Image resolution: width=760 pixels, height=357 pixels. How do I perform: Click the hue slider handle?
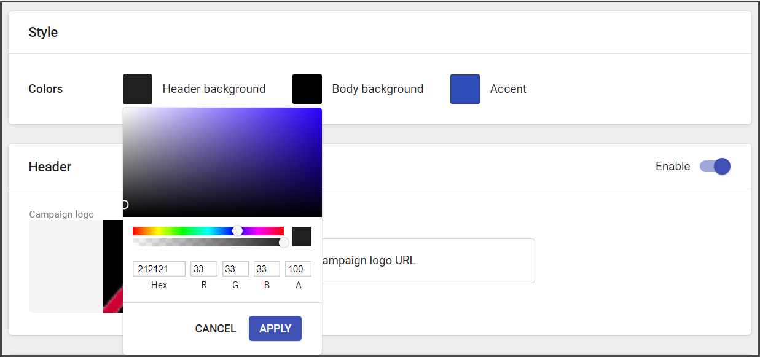click(x=238, y=231)
